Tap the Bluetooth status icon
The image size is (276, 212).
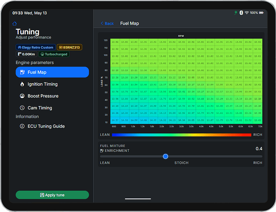[x=241, y=13]
